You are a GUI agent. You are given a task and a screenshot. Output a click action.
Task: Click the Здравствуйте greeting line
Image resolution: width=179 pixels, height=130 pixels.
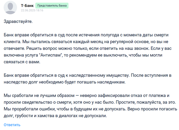tap(18, 22)
